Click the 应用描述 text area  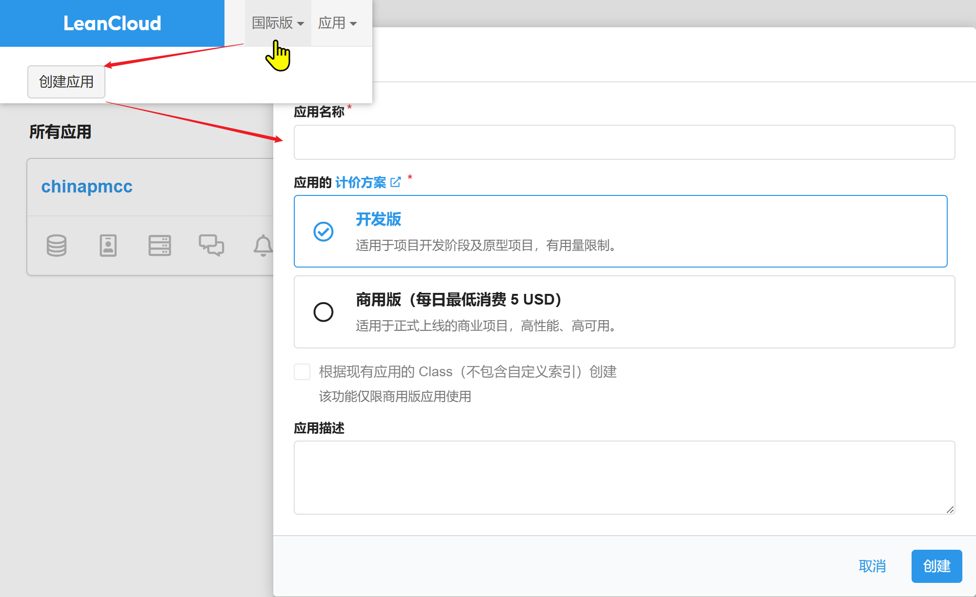pos(624,477)
